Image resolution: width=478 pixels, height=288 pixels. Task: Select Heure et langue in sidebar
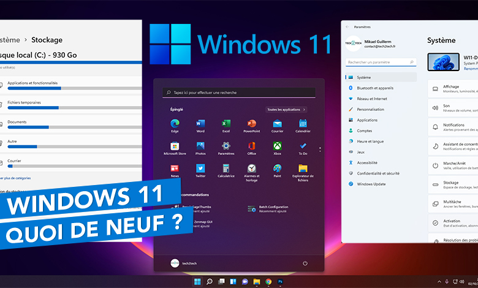click(x=381, y=142)
